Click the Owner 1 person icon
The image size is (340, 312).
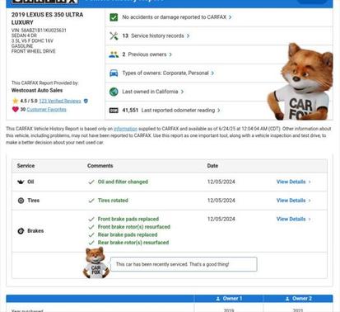point(218,299)
